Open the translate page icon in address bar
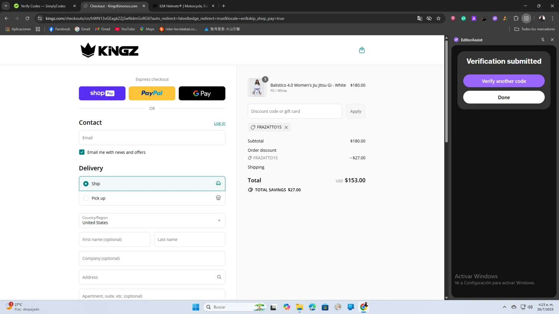 coord(420,18)
